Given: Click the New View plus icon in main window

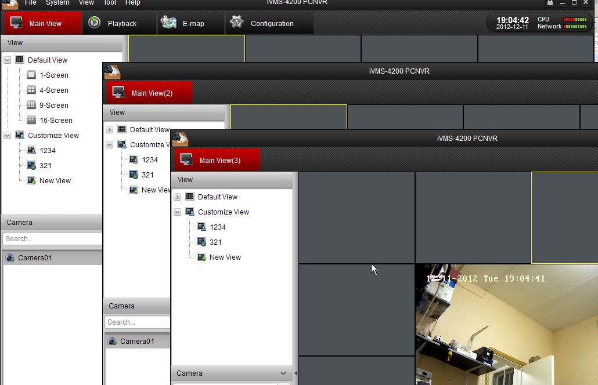Looking at the screenshot, I should pyautogui.click(x=32, y=180).
